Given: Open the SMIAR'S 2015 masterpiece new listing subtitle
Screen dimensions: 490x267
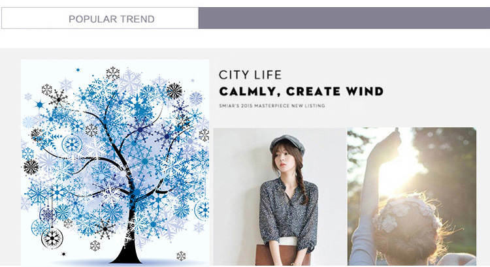Looking at the screenshot, I should point(272,106).
